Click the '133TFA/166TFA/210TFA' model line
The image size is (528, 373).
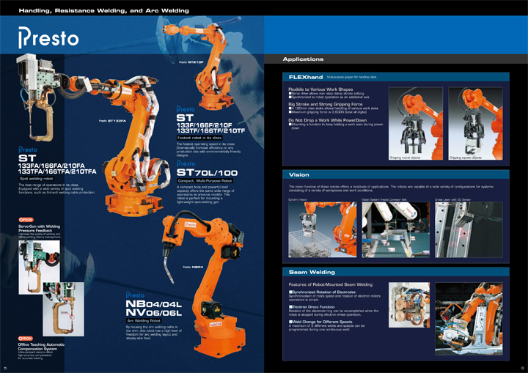[57, 171]
